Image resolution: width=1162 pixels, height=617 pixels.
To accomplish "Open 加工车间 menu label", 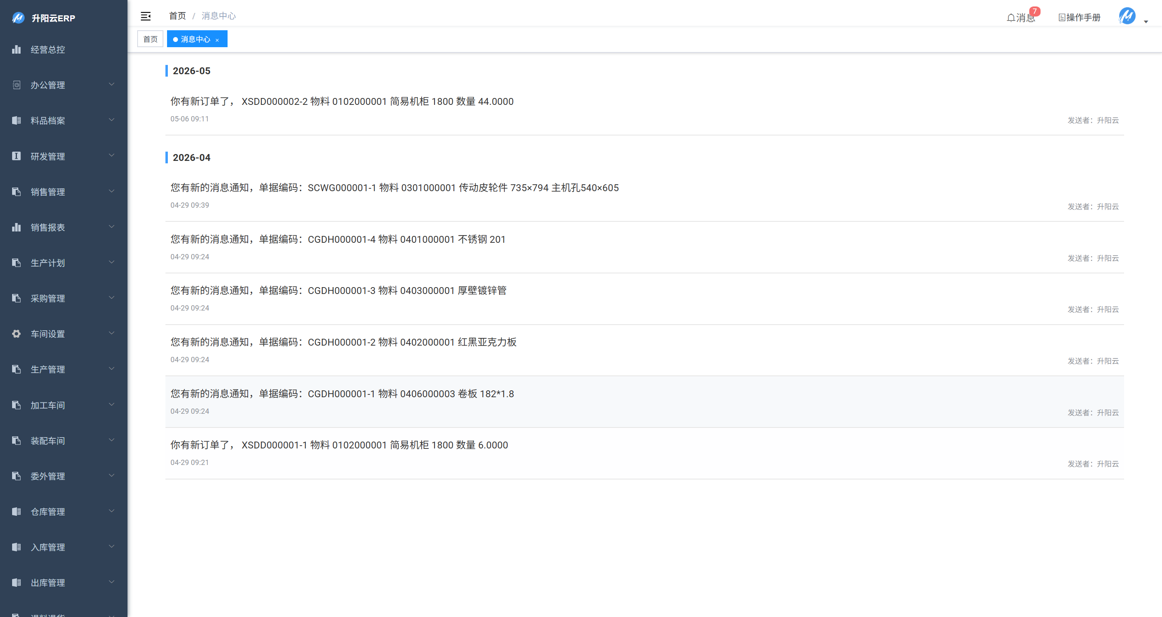I will click(48, 405).
